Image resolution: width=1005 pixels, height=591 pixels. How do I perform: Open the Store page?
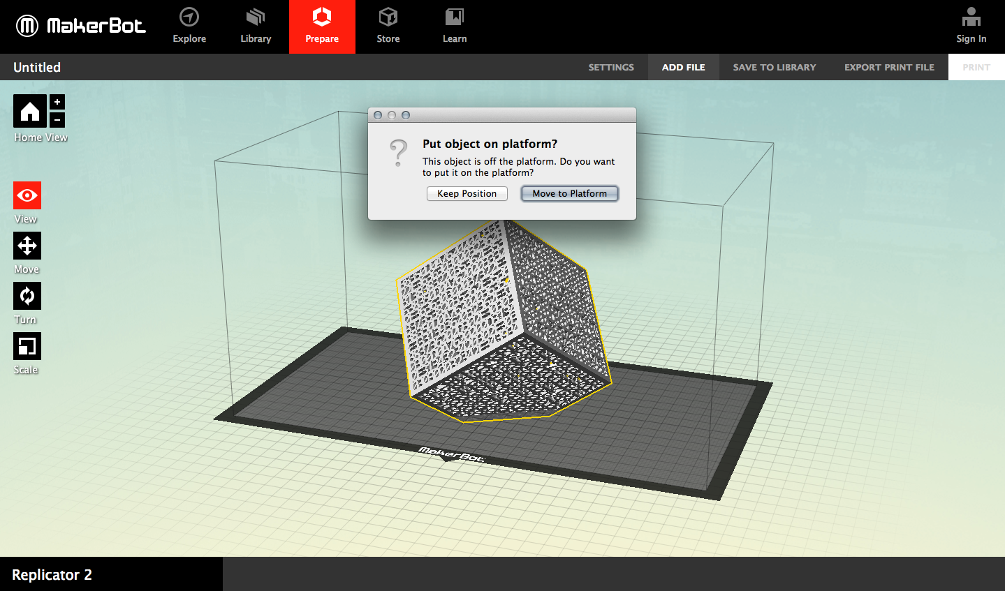coord(388,27)
